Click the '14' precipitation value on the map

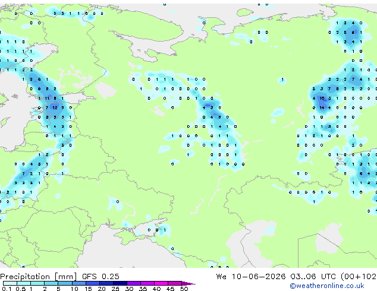point(322,108)
